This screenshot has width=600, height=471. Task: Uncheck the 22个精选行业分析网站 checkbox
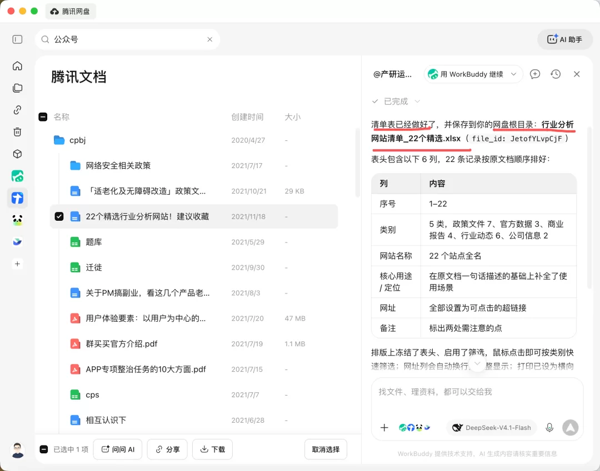tap(59, 216)
